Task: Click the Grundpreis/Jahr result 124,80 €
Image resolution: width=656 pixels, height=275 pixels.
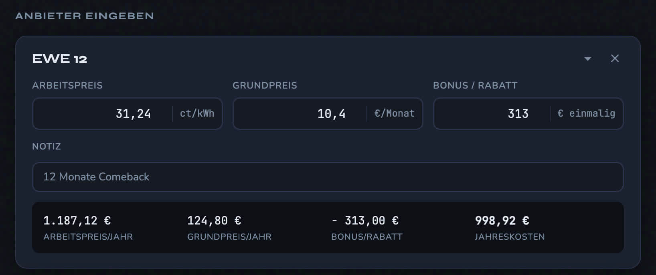Action: tap(213, 220)
